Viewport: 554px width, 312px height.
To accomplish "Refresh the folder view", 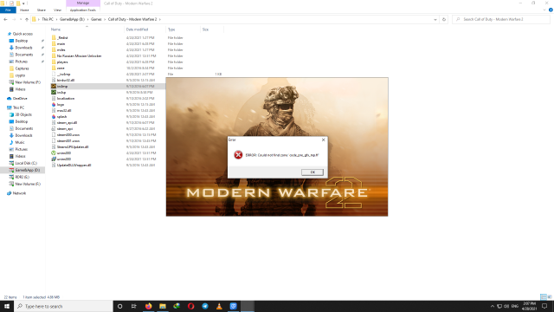I will pyautogui.click(x=444, y=19).
